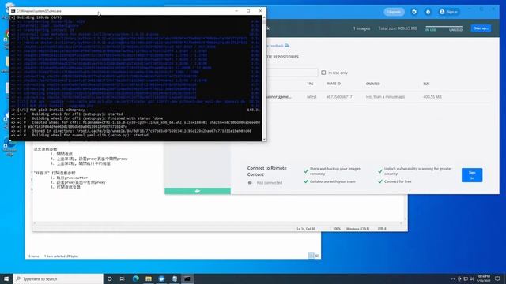506x284 pixels.
Task: Open the Give feedback link
Action: pos(278,46)
